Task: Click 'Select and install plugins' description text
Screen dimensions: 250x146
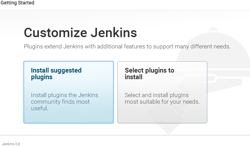Action: [x=156, y=95]
